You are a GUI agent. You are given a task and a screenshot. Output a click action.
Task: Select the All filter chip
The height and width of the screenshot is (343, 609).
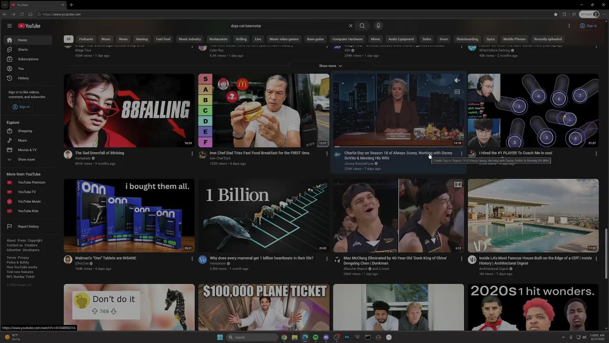(x=69, y=39)
